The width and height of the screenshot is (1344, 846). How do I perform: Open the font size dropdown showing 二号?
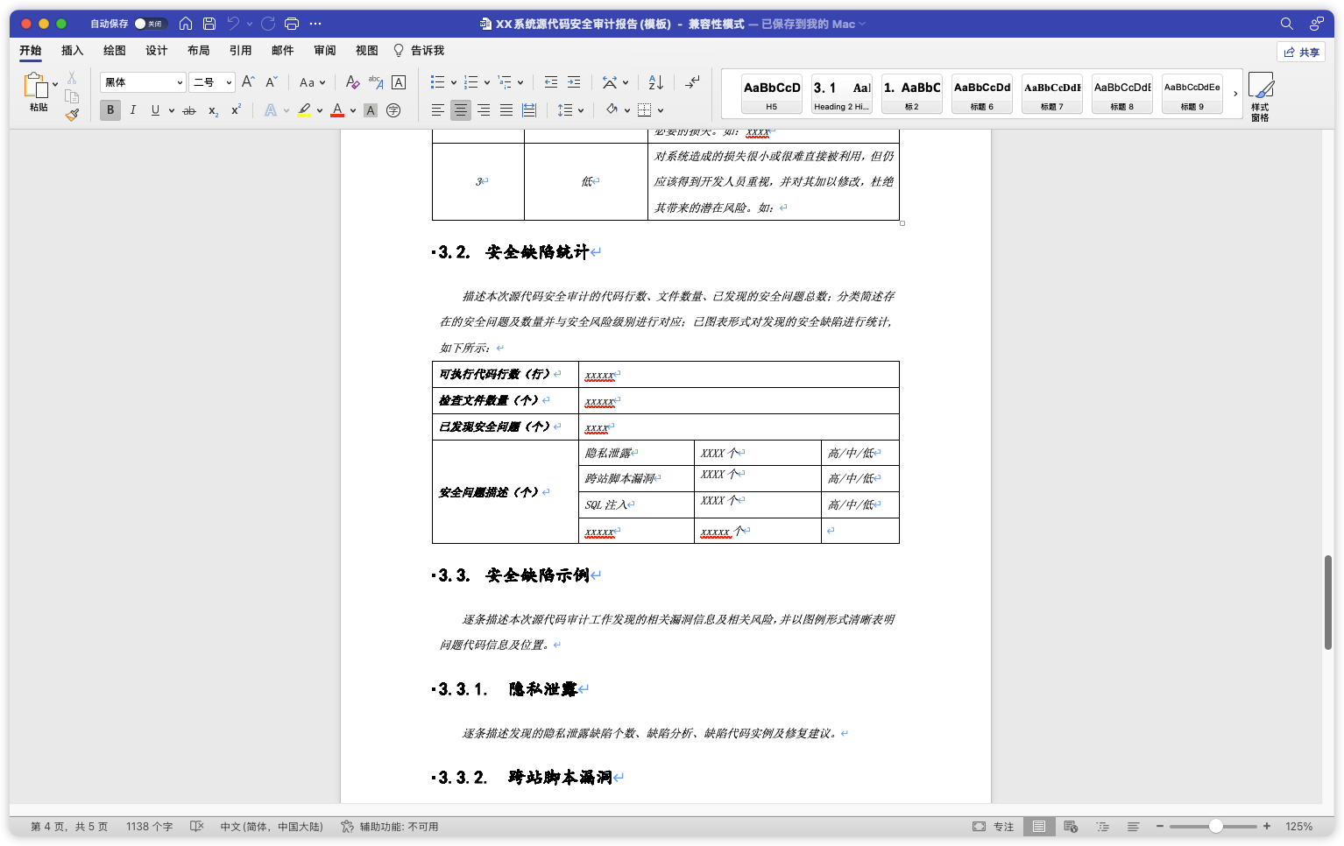(x=212, y=82)
